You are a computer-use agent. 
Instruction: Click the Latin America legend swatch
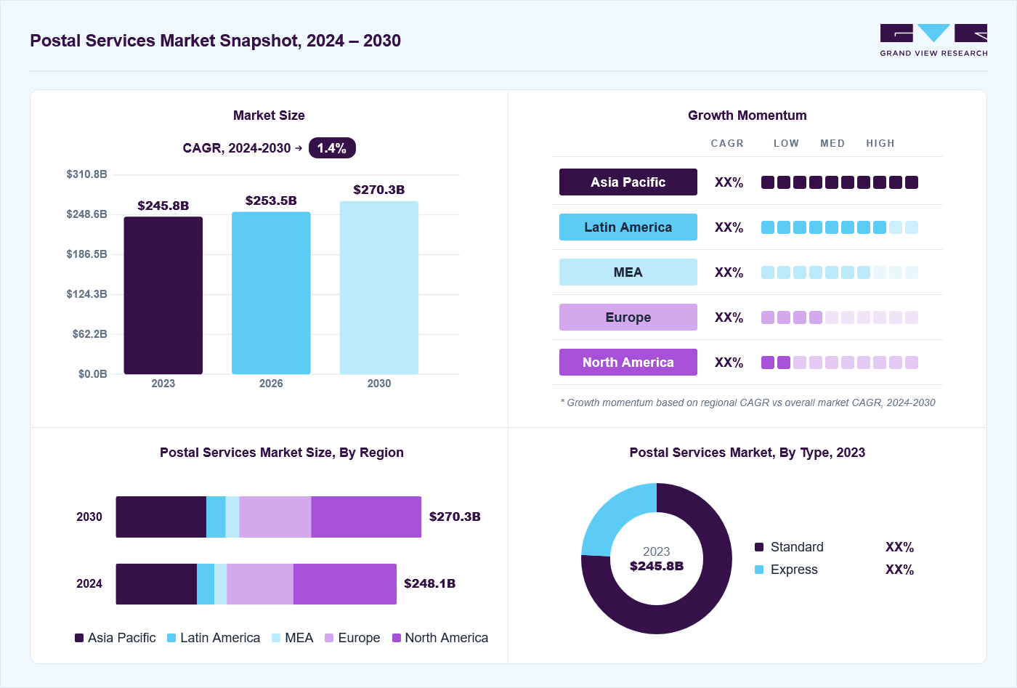click(171, 638)
